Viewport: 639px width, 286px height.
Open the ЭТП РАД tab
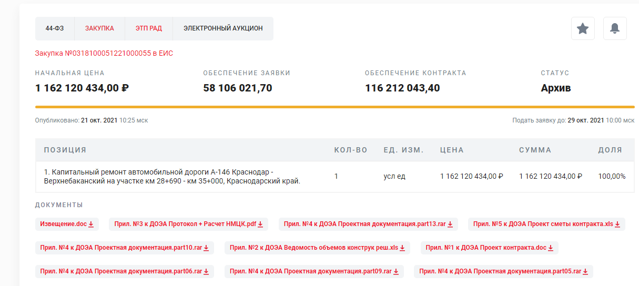click(148, 28)
